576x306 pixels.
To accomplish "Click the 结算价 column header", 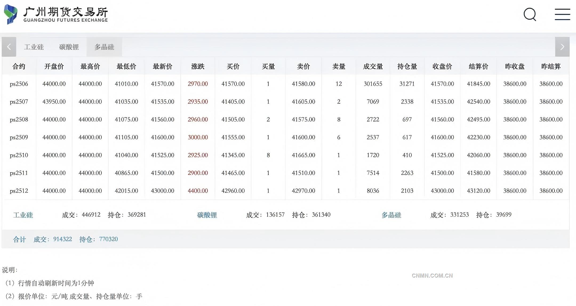I will 478,66.
